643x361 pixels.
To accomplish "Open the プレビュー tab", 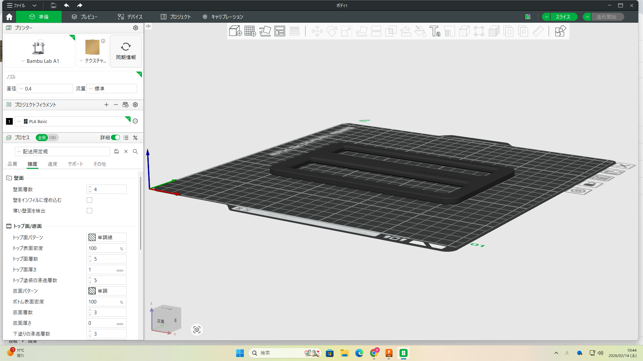I will (x=85, y=17).
